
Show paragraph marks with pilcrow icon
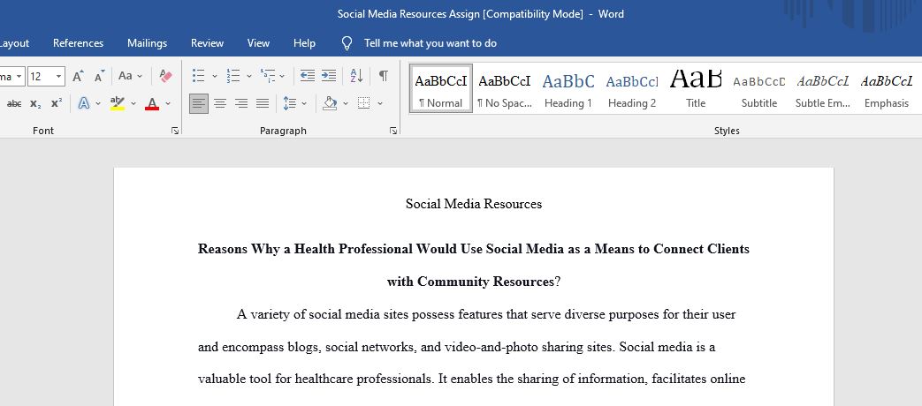[384, 76]
